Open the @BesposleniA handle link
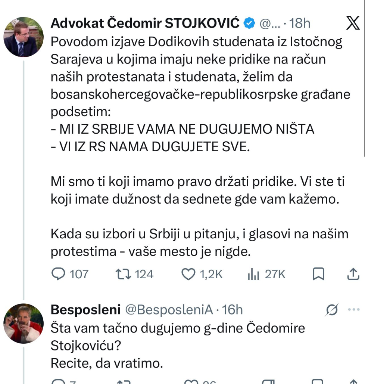 click(169, 310)
